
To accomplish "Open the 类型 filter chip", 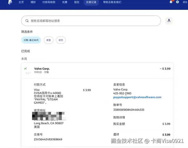I will click(49, 40).
